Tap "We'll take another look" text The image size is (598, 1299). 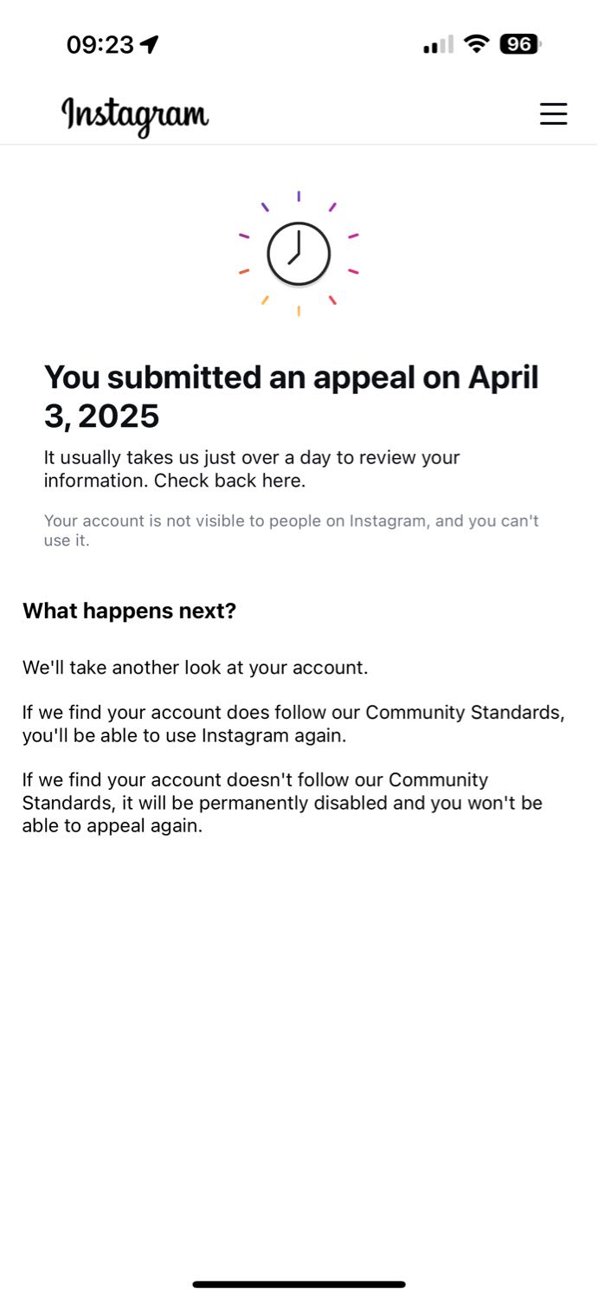(196, 668)
